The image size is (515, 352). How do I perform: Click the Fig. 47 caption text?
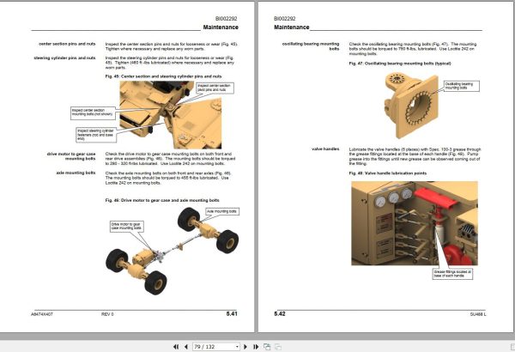point(400,64)
